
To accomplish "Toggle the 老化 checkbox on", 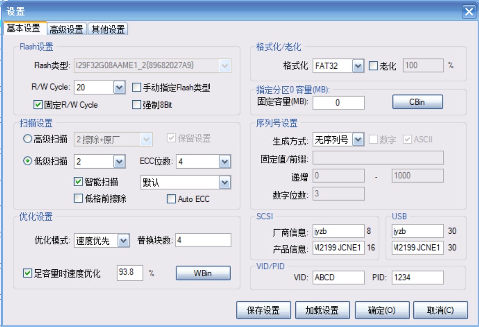I will pos(373,66).
